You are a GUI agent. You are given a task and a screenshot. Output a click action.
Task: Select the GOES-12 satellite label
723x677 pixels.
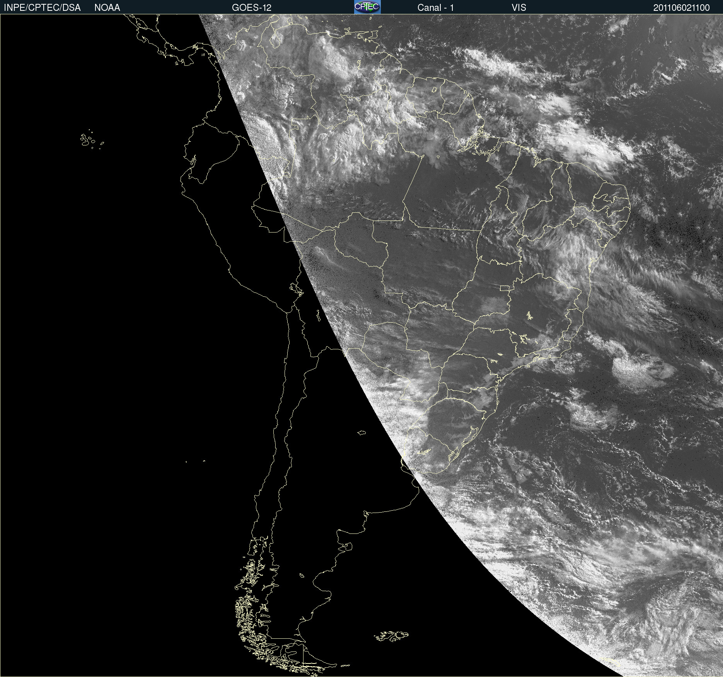[x=252, y=7]
